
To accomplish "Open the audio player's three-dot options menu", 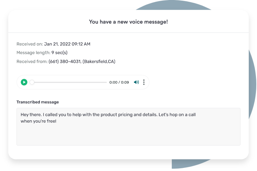I will click(x=144, y=82).
